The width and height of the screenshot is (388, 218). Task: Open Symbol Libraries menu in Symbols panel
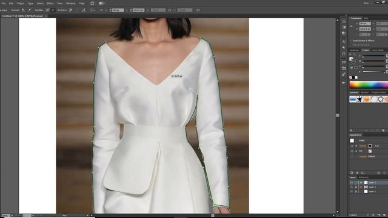(x=351, y=130)
